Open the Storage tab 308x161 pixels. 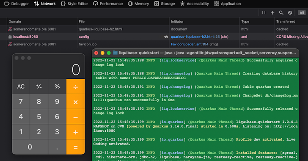coord(165,3)
